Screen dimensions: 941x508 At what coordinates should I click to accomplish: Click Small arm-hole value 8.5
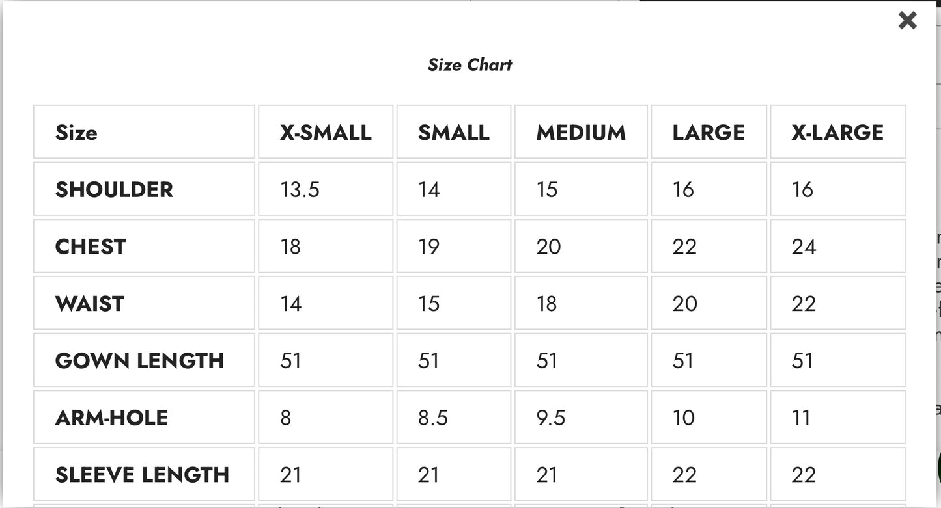click(x=432, y=418)
